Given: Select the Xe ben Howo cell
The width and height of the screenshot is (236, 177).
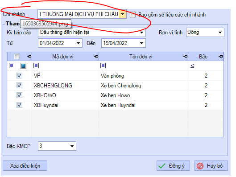Looking at the screenshot, I should point(144,95).
